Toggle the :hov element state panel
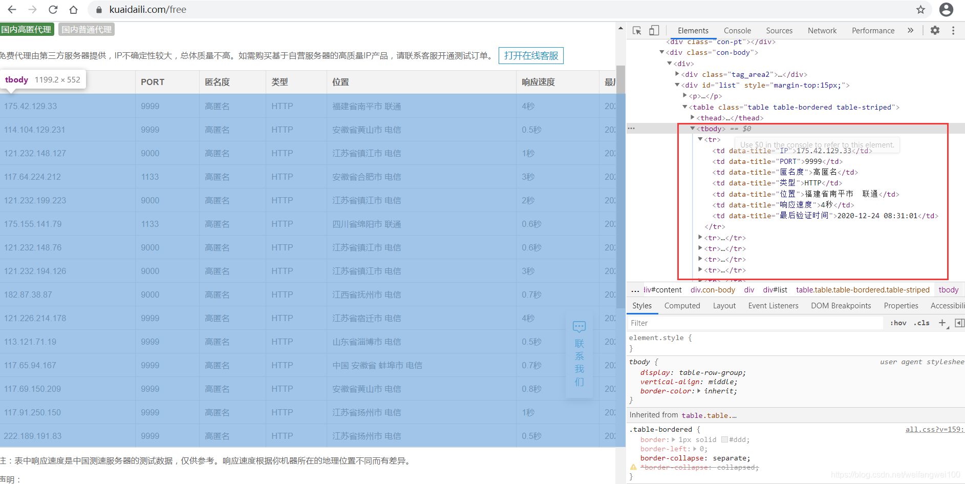This screenshot has height=484, width=965. point(898,323)
